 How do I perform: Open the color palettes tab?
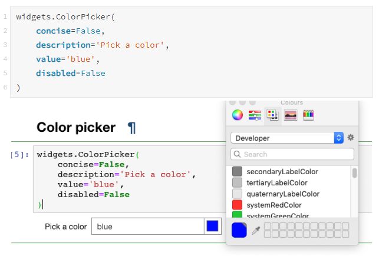272,115
